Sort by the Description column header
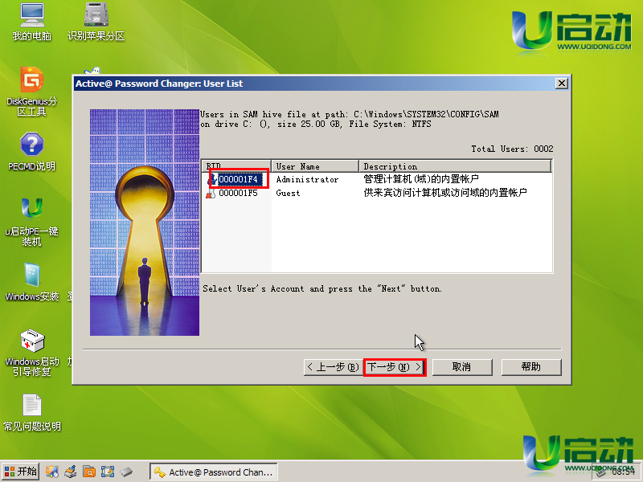The width and height of the screenshot is (643, 482). tap(455, 166)
